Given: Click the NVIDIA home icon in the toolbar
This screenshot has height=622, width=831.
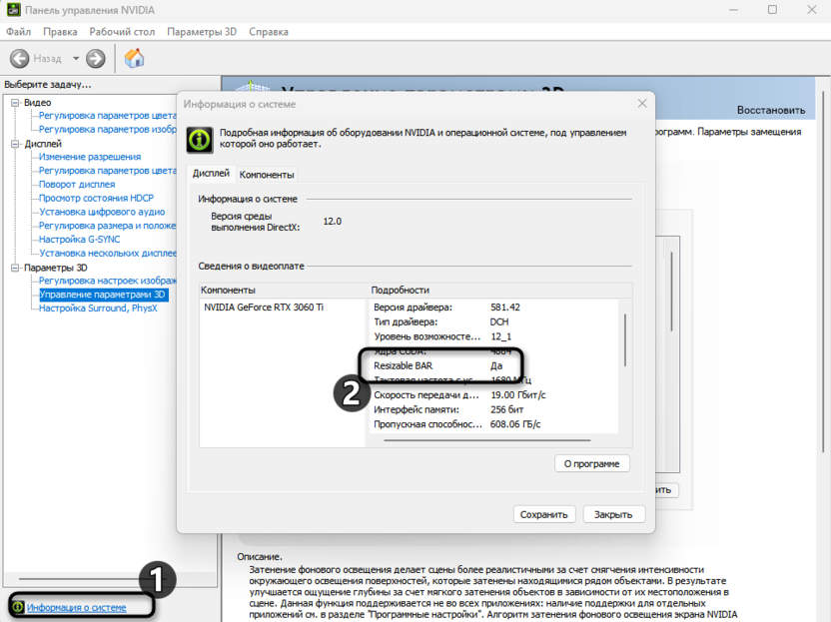Looking at the screenshot, I should (135, 58).
